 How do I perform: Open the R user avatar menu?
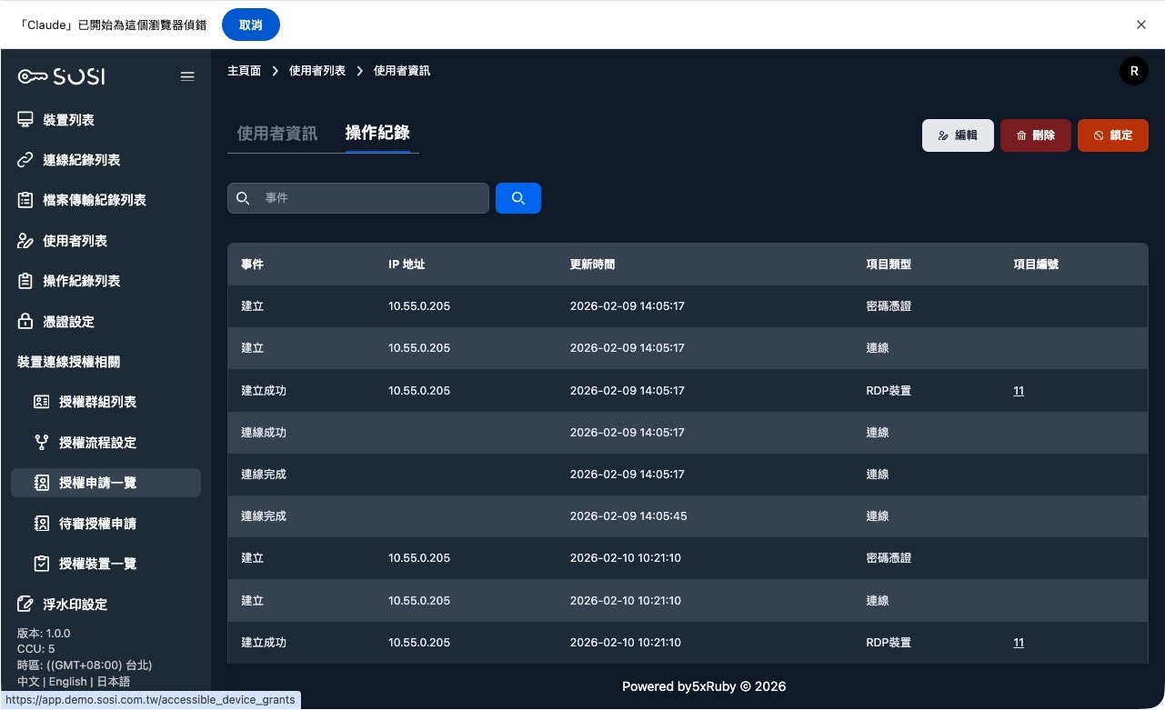point(1133,71)
